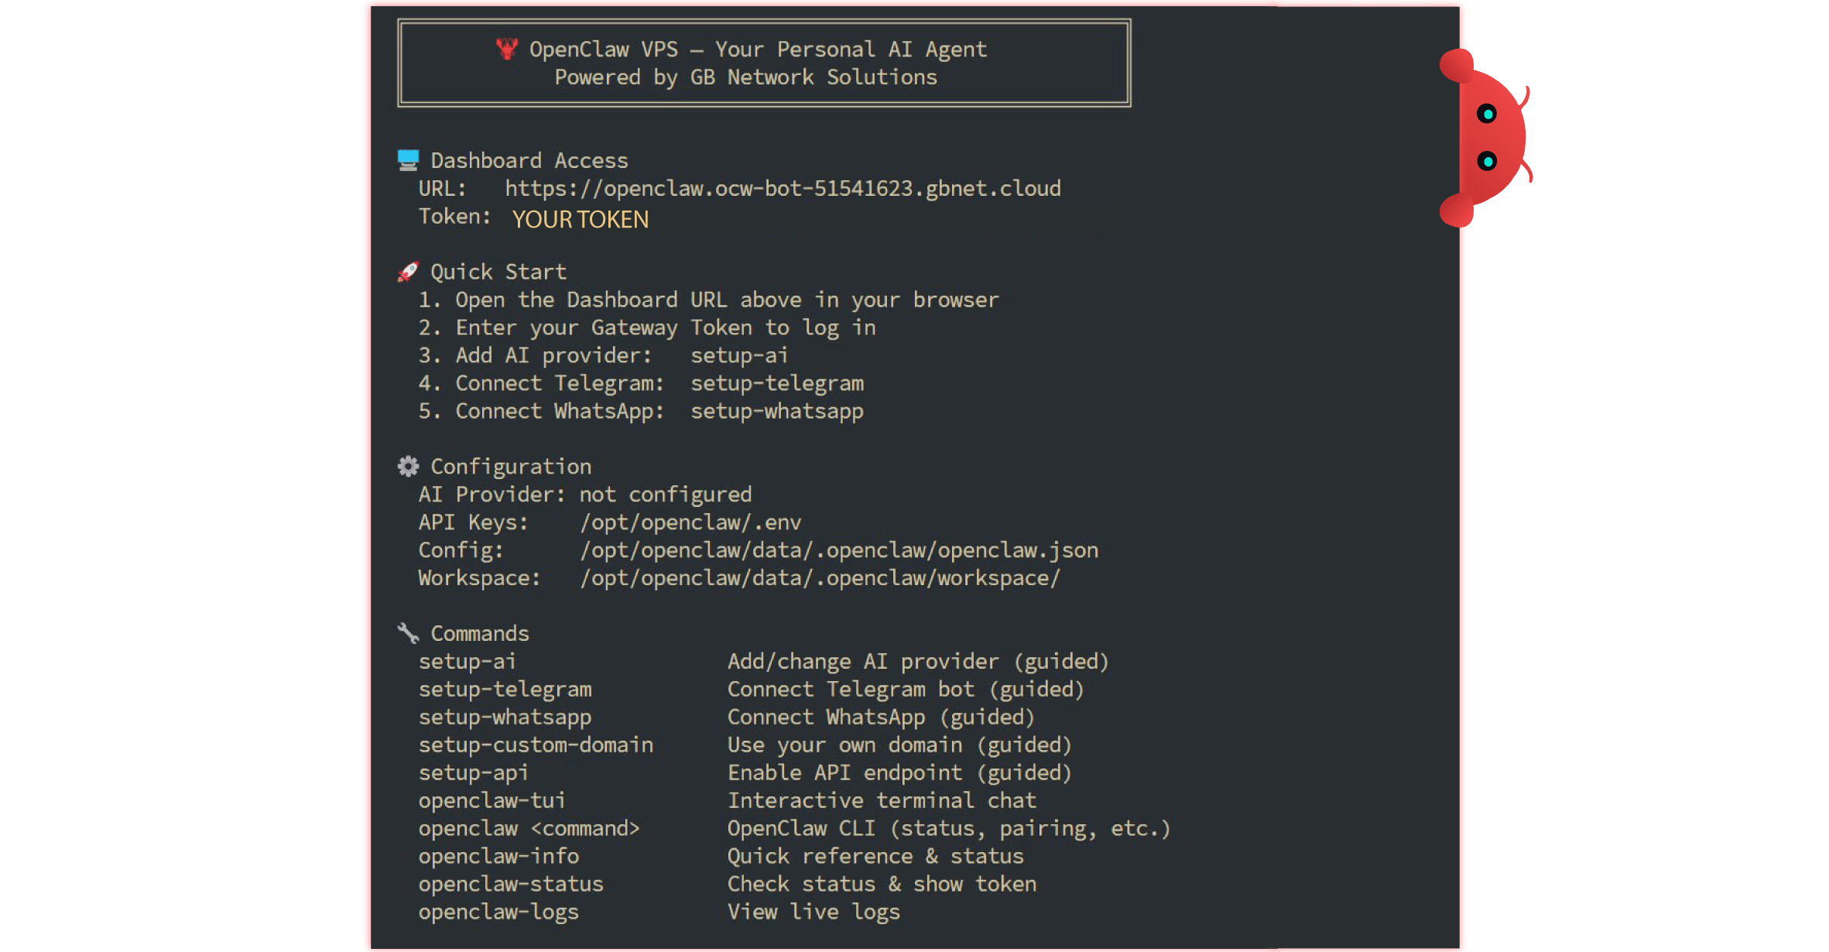Click the red crab mascot on the right edge

click(x=1488, y=138)
